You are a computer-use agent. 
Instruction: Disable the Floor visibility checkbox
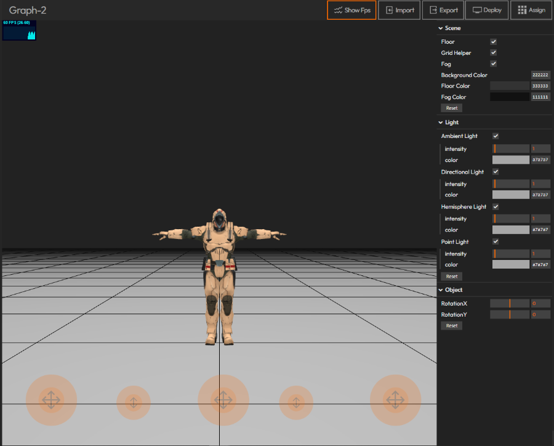[493, 41]
